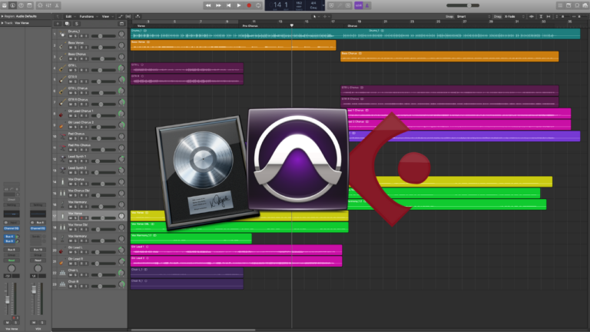
Task: Toggle Cycle mode button
Action: (x=258, y=5)
